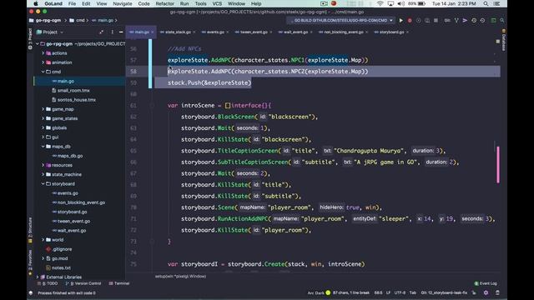
Task: Open Search Everywhere magnifier in toolbar
Action: [502, 20]
